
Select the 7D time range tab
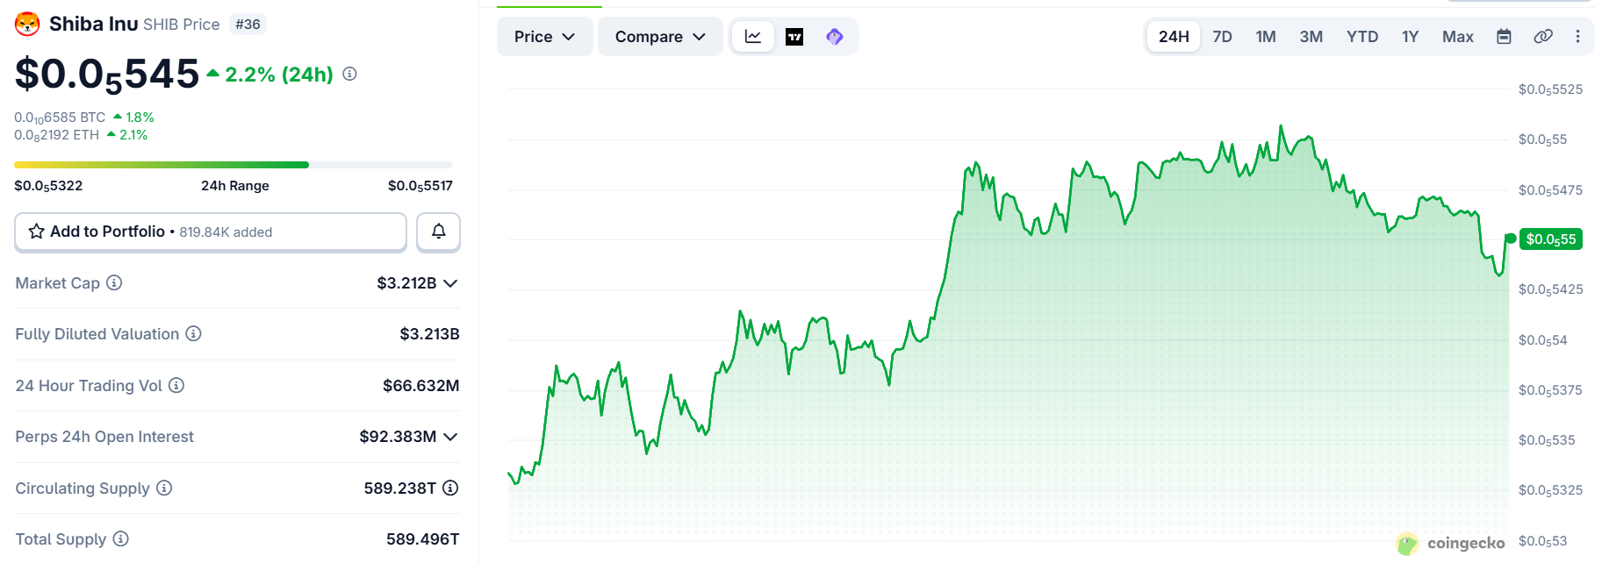[x=1222, y=37]
